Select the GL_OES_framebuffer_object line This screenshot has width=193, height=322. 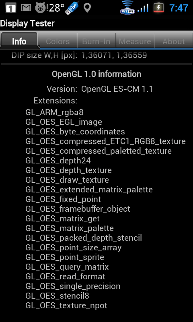(78, 209)
